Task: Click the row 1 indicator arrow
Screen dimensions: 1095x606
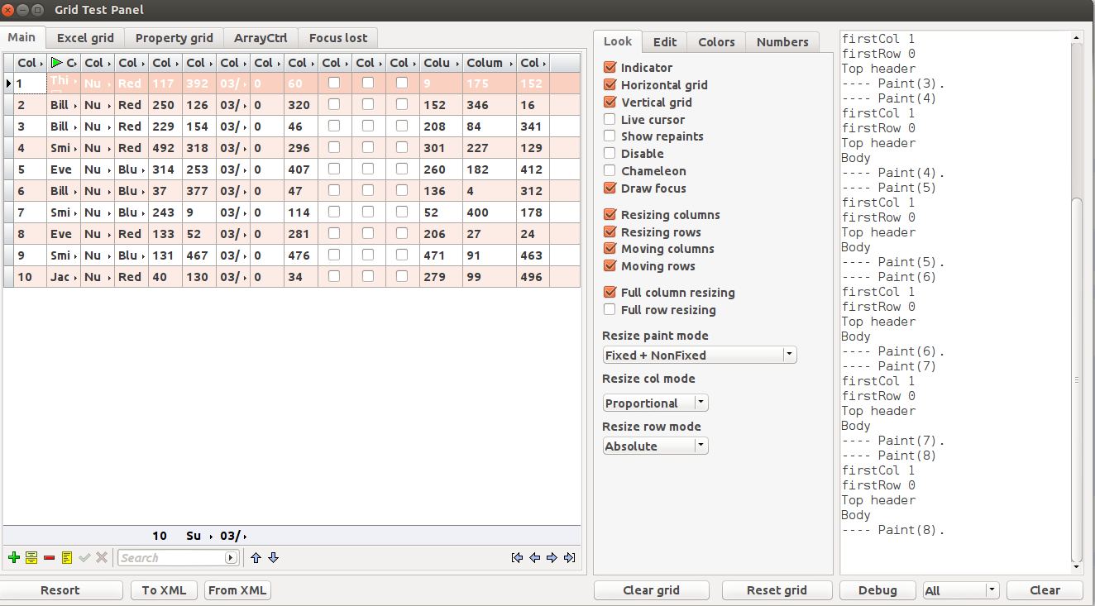Action: coord(8,84)
